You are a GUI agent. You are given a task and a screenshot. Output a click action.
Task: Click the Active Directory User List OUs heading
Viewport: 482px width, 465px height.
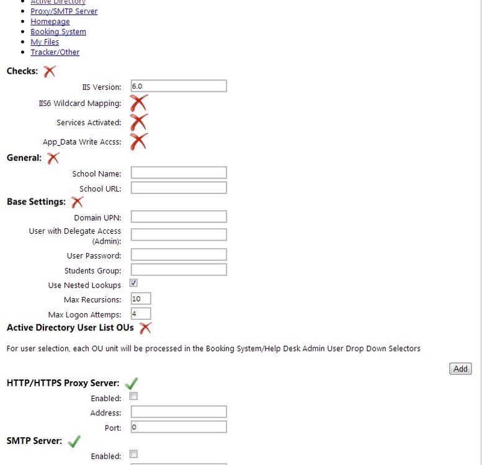pyautogui.click(x=70, y=327)
